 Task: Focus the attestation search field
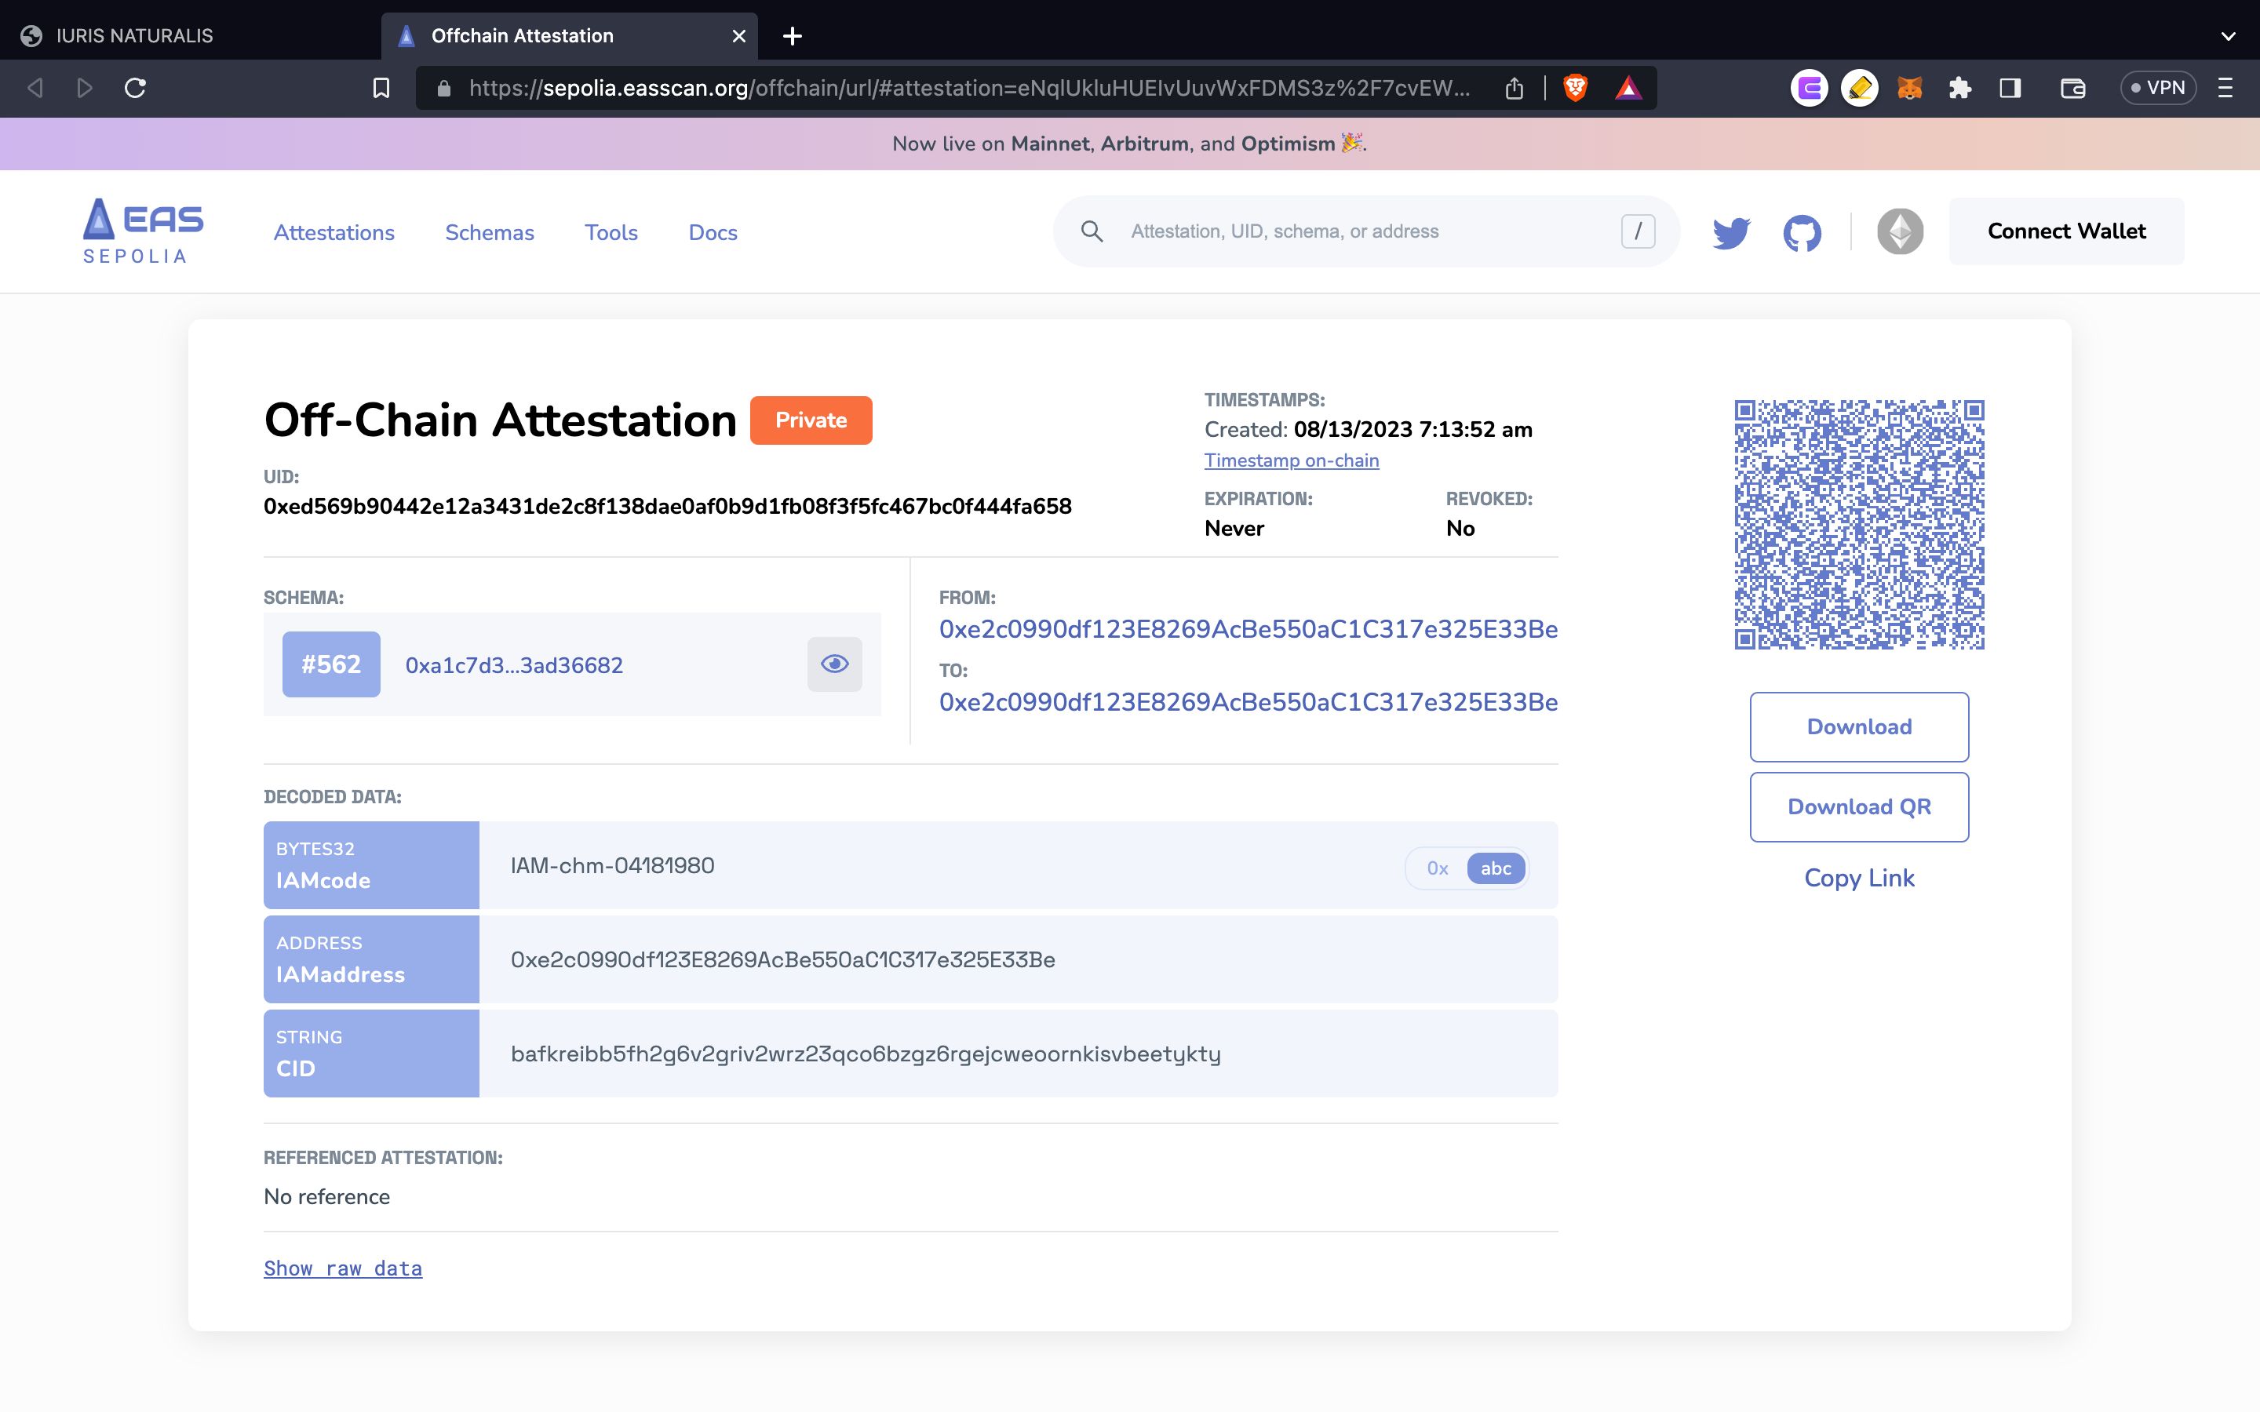(x=1366, y=231)
